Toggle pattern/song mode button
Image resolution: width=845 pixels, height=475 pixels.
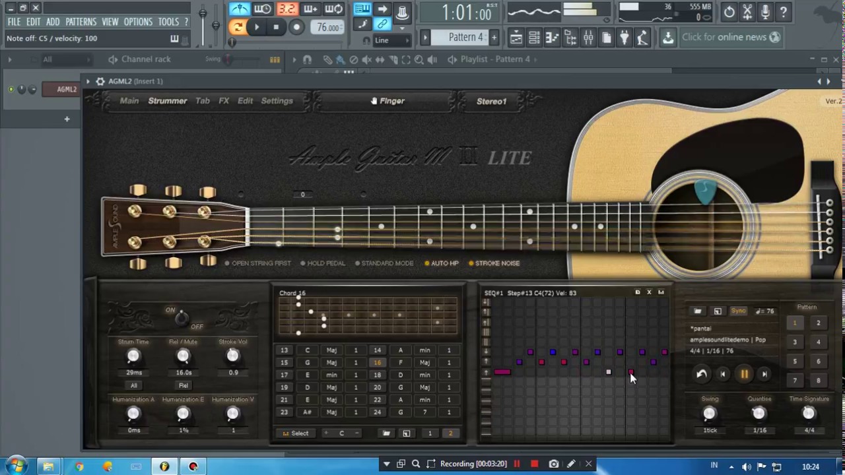tap(238, 27)
